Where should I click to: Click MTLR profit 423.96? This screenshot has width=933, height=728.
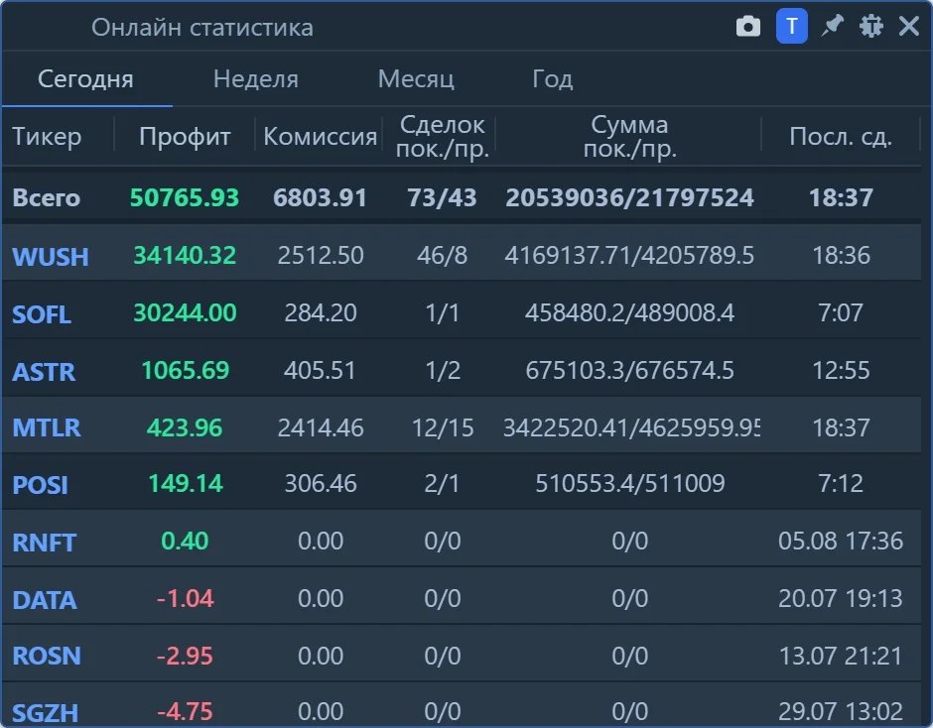(185, 427)
